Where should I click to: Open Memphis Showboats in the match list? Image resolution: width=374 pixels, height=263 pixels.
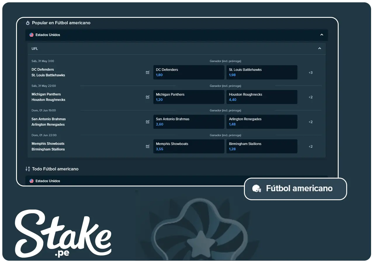pos(48,143)
